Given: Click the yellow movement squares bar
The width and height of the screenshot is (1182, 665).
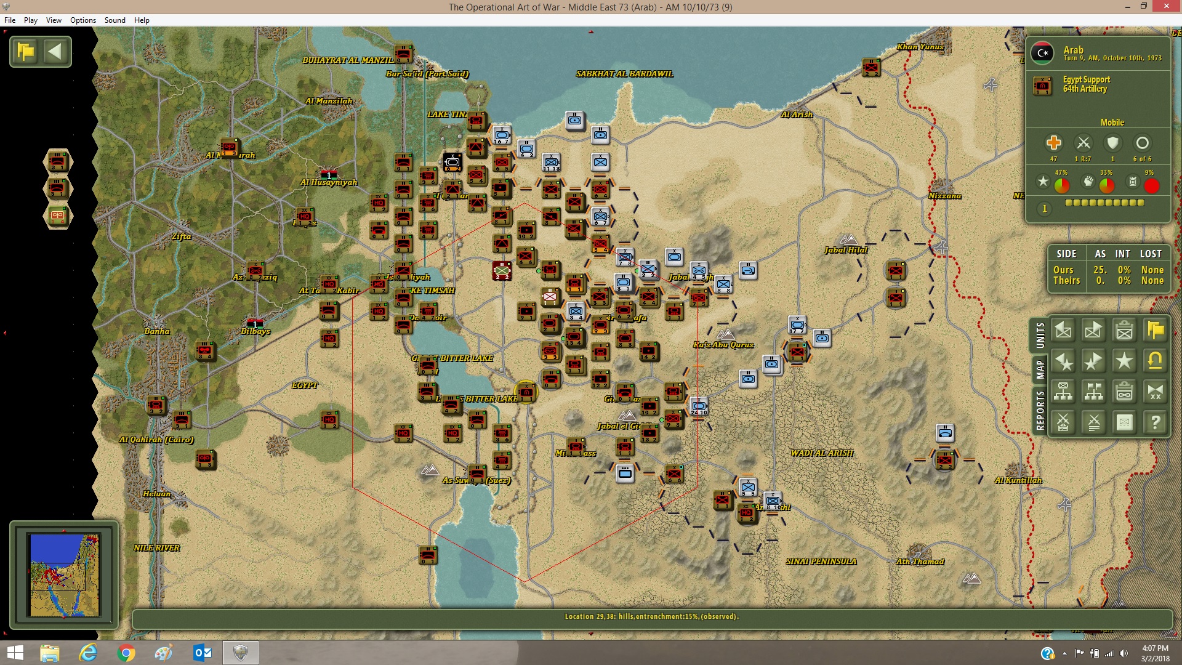Looking at the screenshot, I should (1104, 203).
